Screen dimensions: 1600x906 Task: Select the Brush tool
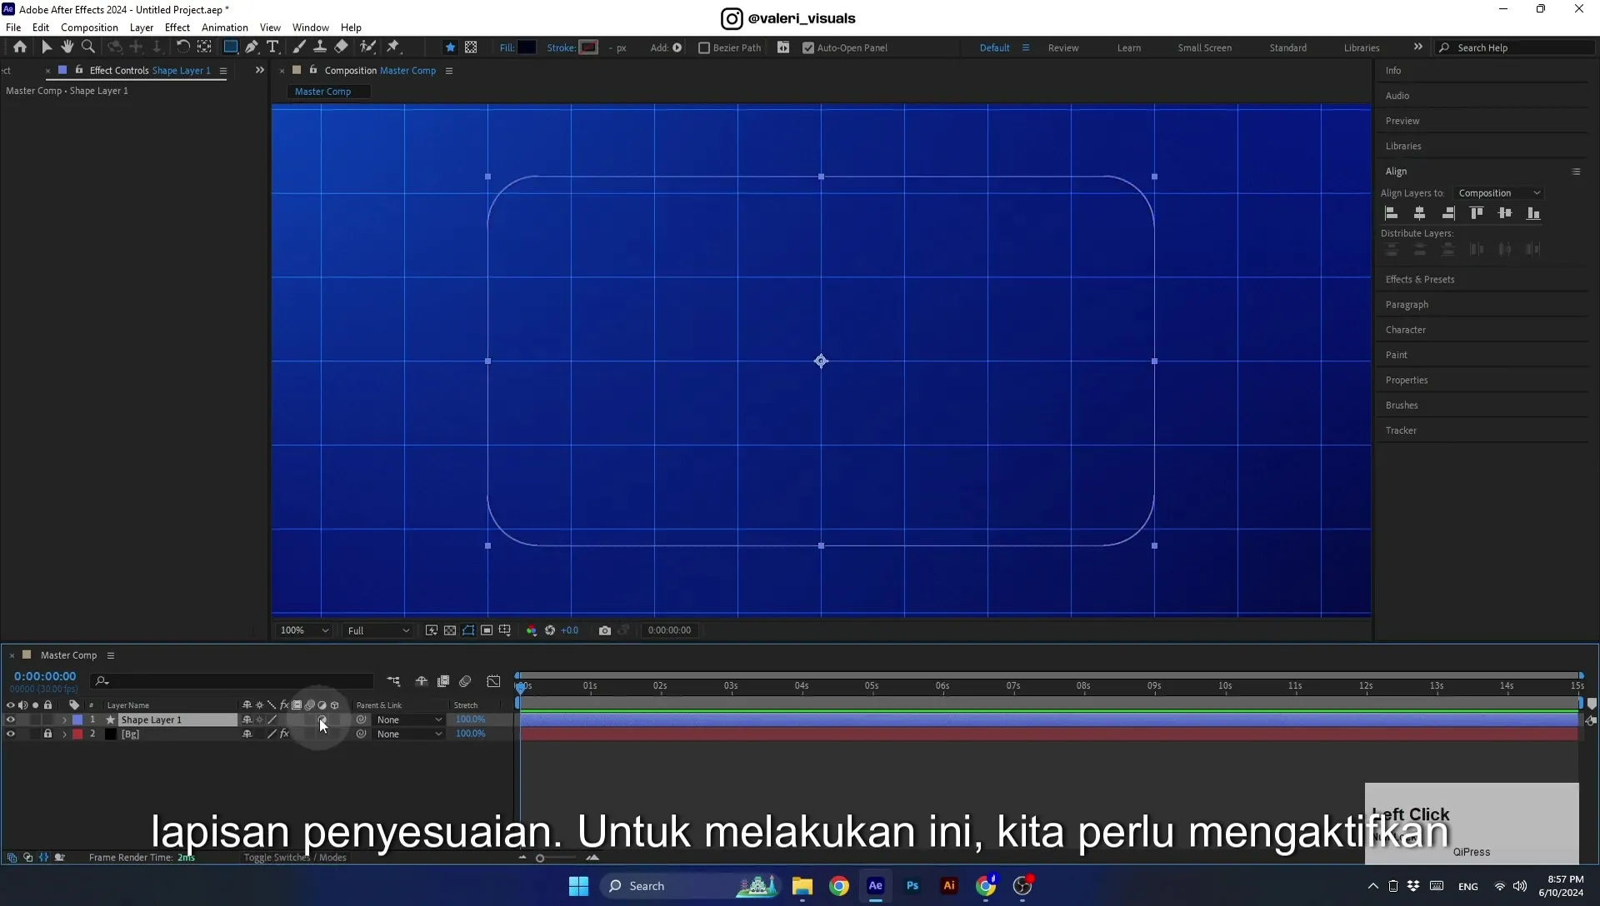298,47
